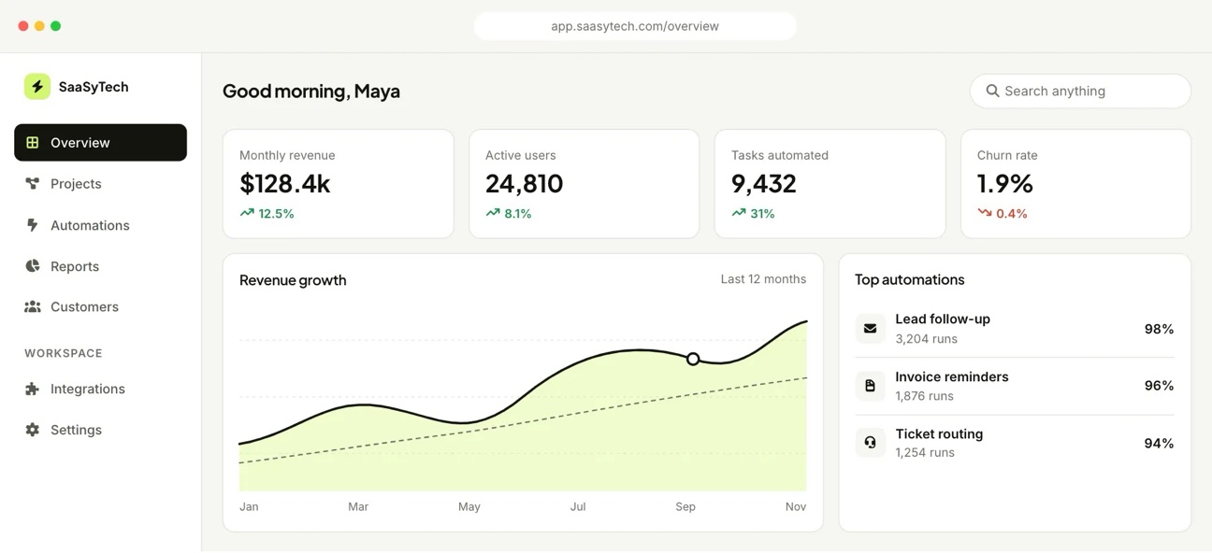1212x553 pixels.
Task: Click the 96% success rate
Action: tap(1159, 386)
